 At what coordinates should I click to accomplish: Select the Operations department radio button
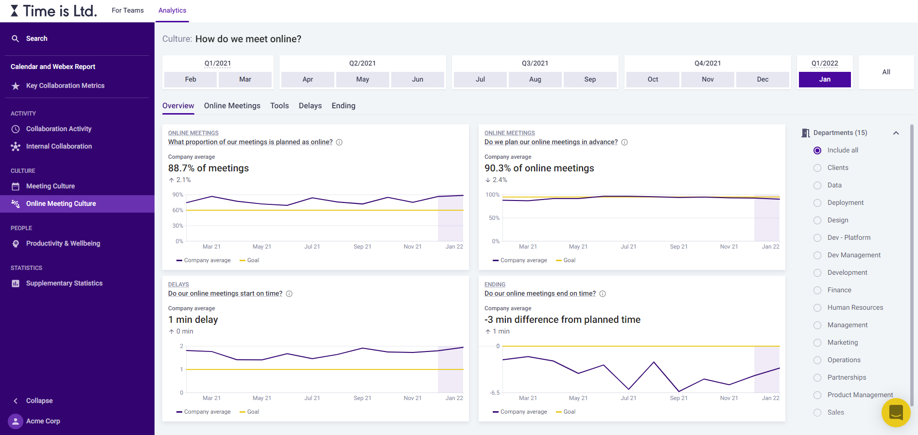tap(817, 360)
